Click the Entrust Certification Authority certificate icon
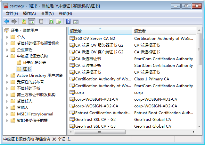 click(x=72, y=113)
